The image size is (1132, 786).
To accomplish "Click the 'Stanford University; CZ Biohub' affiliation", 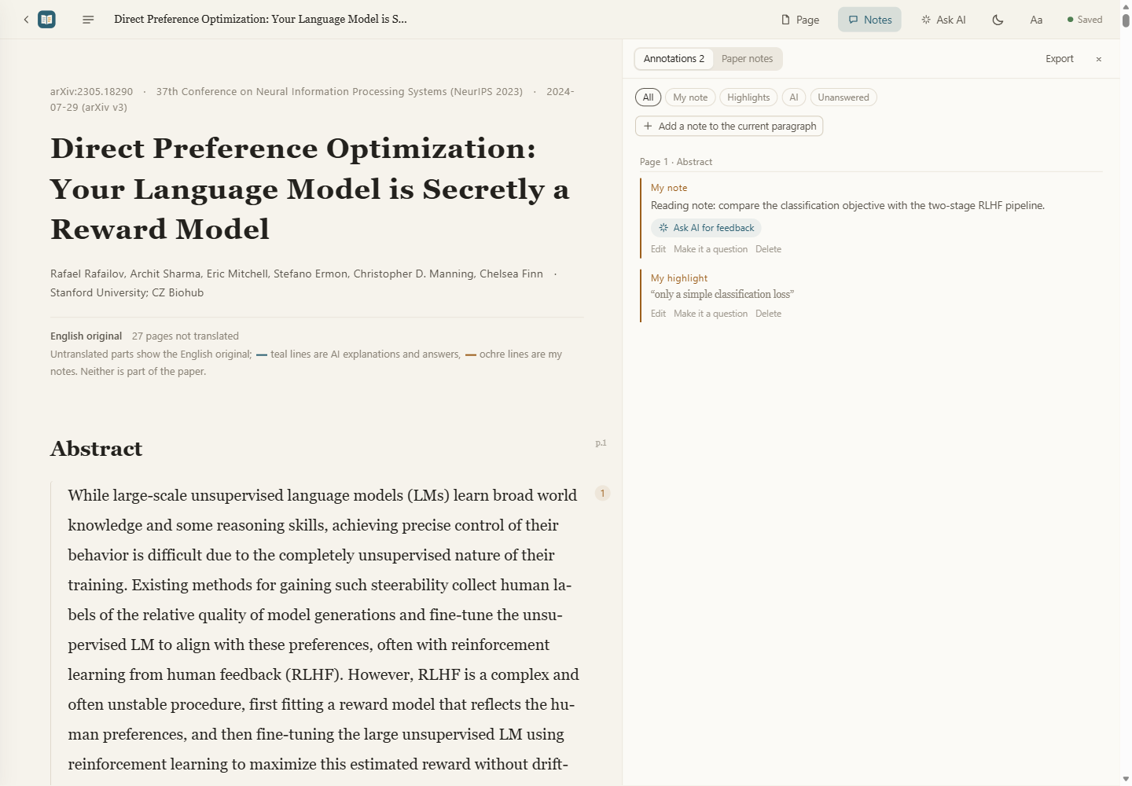I will (127, 293).
